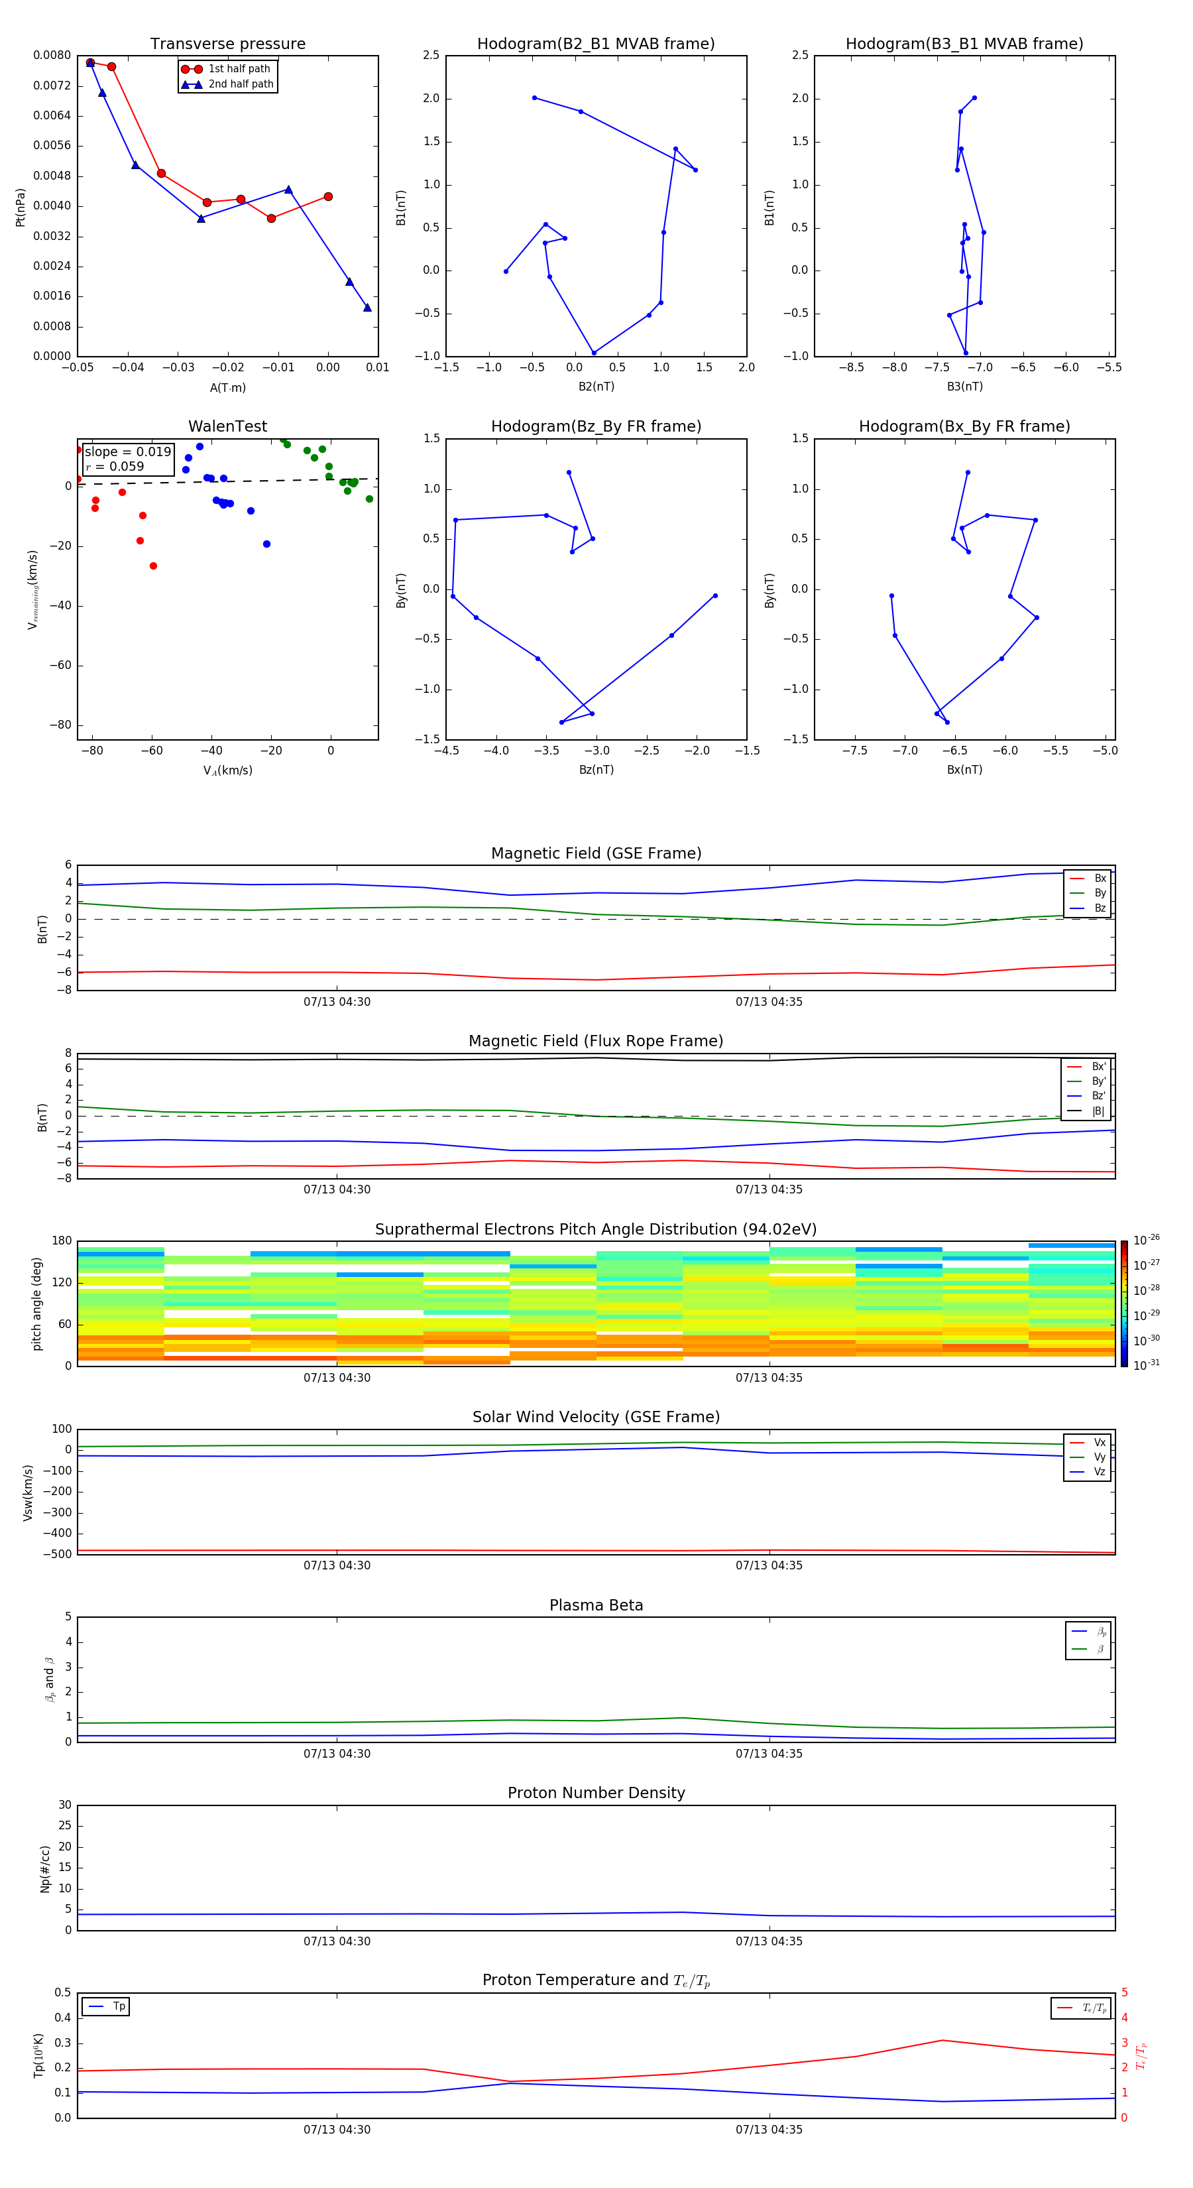This screenshot has width=1193, height=2188.
Task: Click the pitch angle colorbar gradient
Action: tap(1123, 1304)
